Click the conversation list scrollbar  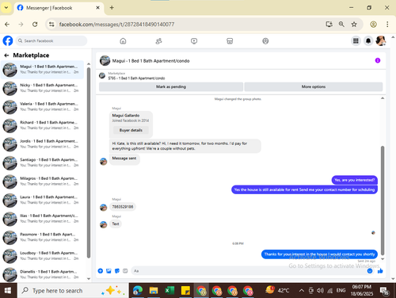[89, 162]
